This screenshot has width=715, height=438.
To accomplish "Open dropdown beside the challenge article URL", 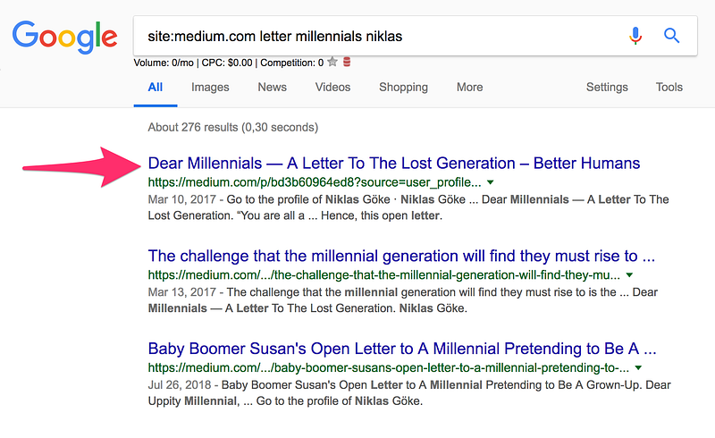I will 628,275.
